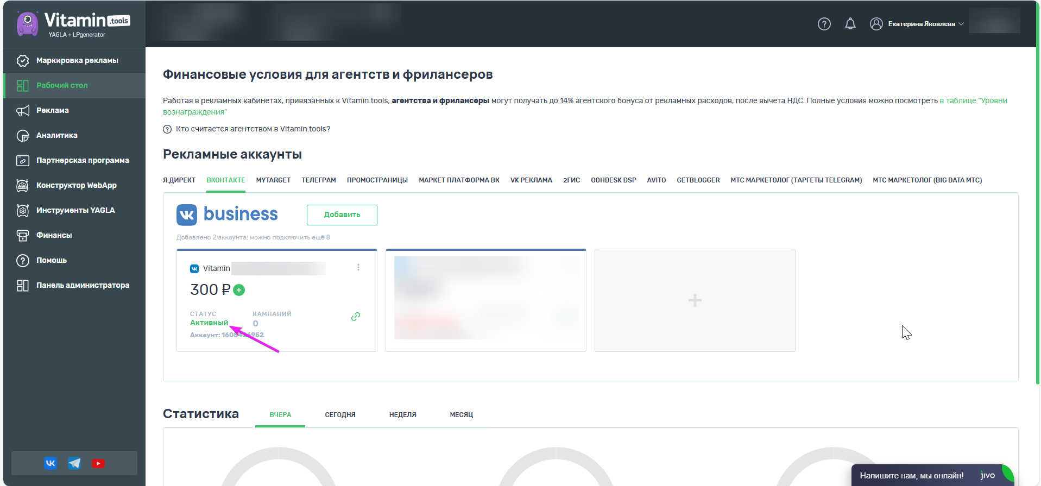Click green plus to top up 300 ₽ balance
This screenshot has width=1041, height=486.
click(239, 290)
